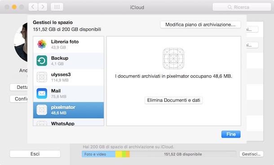The height and width of the screenshot is (165, 274).
Task: Click the large app icon in detail pane
Action: [x=173, y=59]
